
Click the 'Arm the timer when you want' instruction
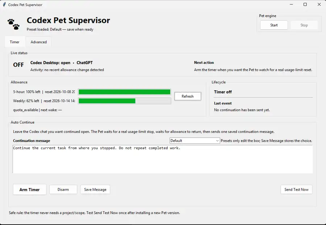(x=253, y=70)
